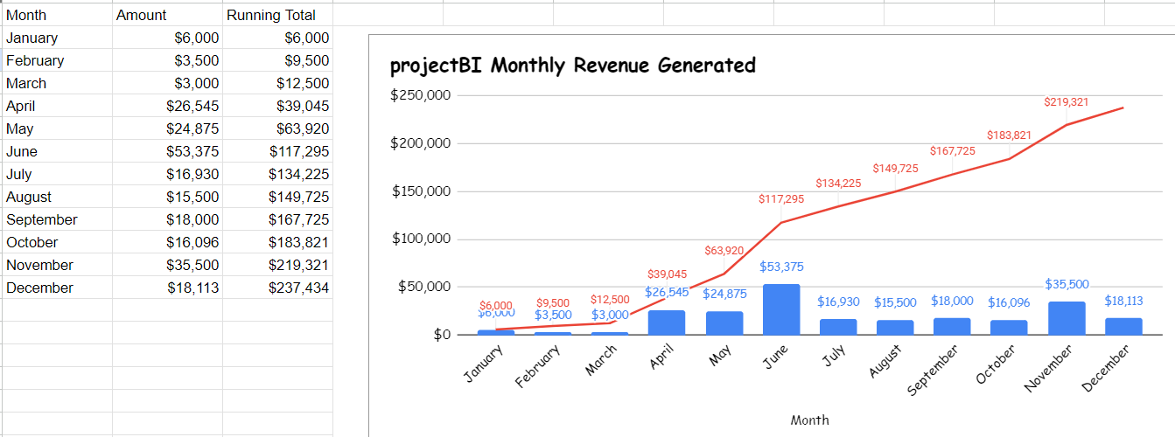Click the $12,500 running total cell
Image resolution: width=1175 pixels, height=437 pixels.
(277, 83)
